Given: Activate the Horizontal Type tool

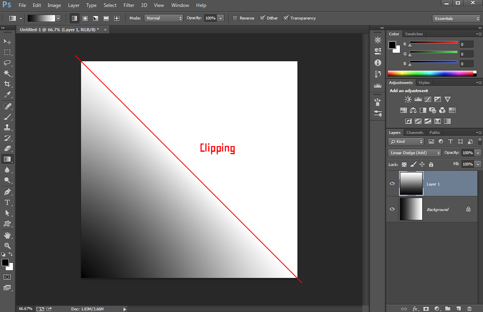Looking at the screenshot, I should tap(6, 202).
